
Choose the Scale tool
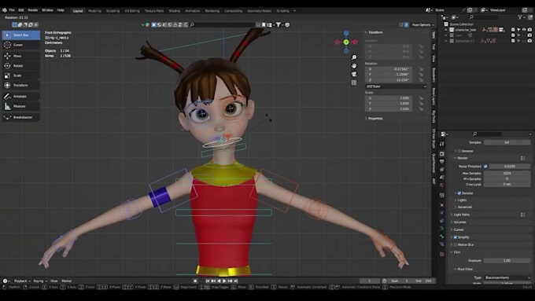20,75
